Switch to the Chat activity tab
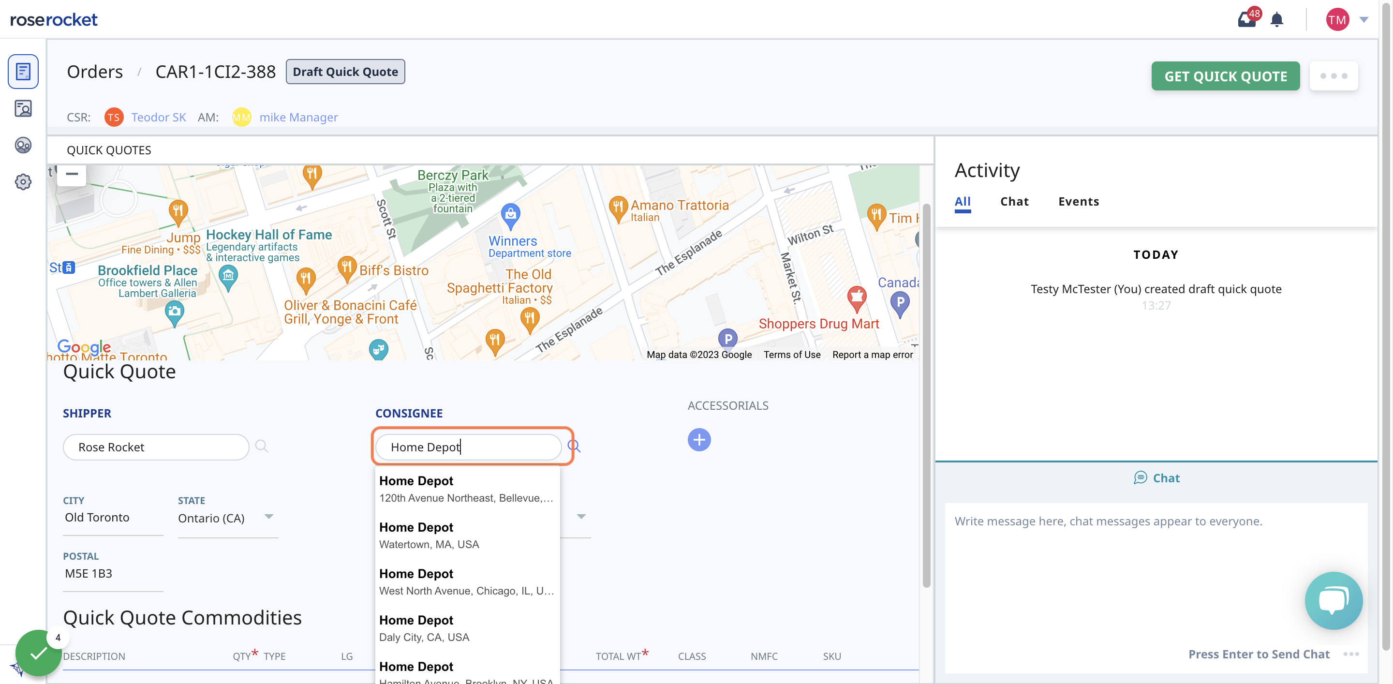Viewport: 1393px width, 684px height. tap(1014, 202)
